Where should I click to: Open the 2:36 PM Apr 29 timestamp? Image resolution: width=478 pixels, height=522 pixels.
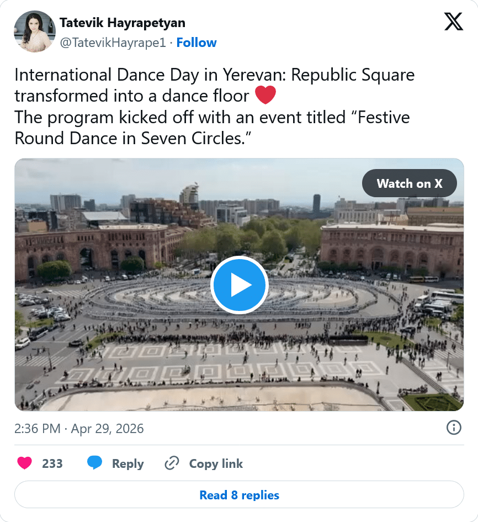(x=79, y=429)
